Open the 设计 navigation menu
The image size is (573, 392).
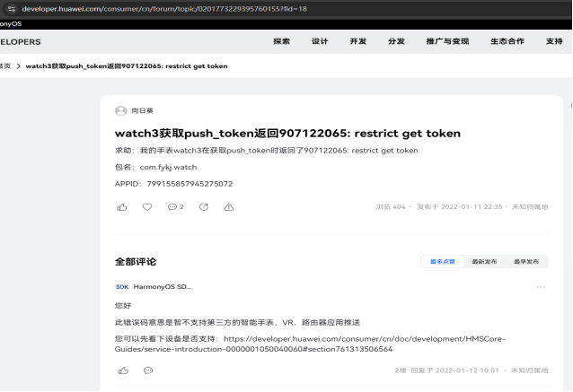coord(320,41)
